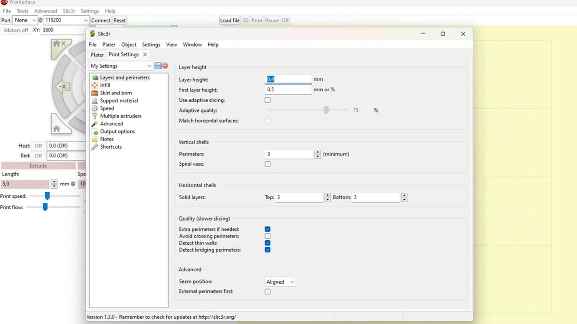Click the Layer height input field
The height and width of the screenshot is (324, 577).
click(x=289, y=79)
